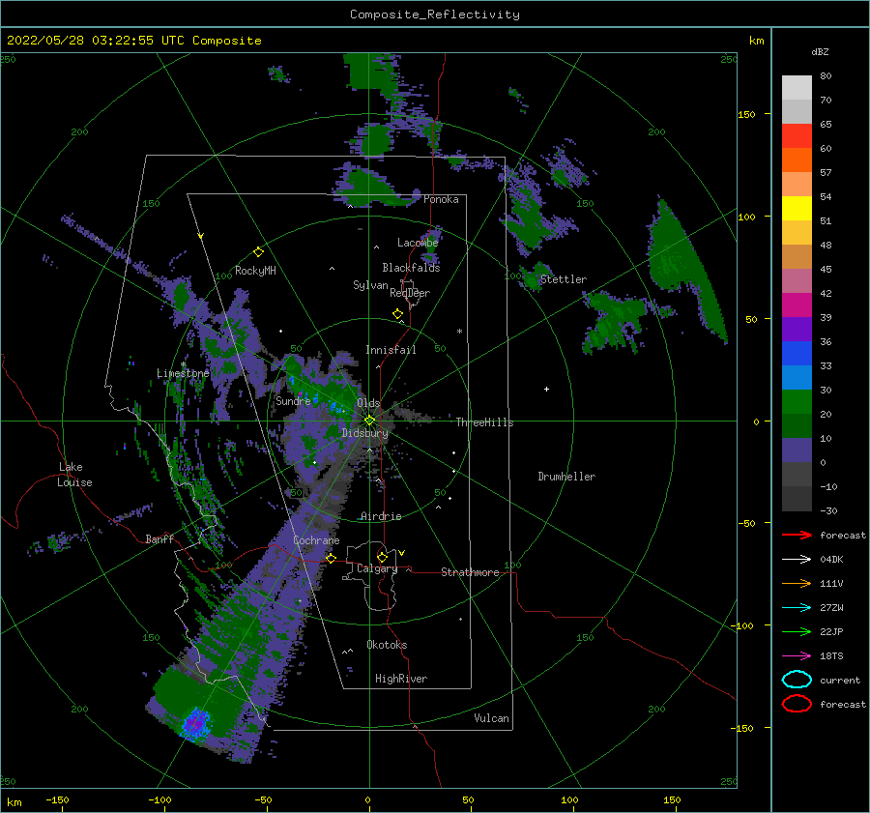Select the Cochrane label
This screenshot has height=813, width=870.
tap(316, 540)
